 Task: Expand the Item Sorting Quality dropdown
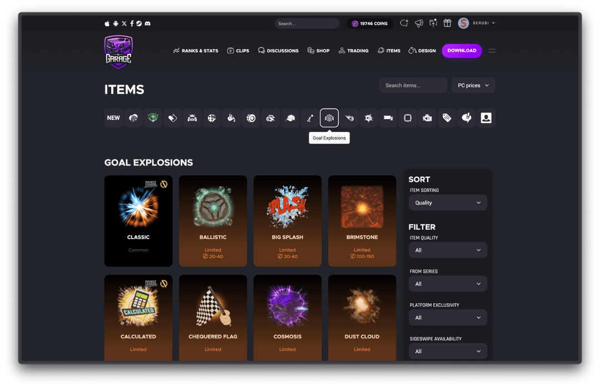(448, 203)
